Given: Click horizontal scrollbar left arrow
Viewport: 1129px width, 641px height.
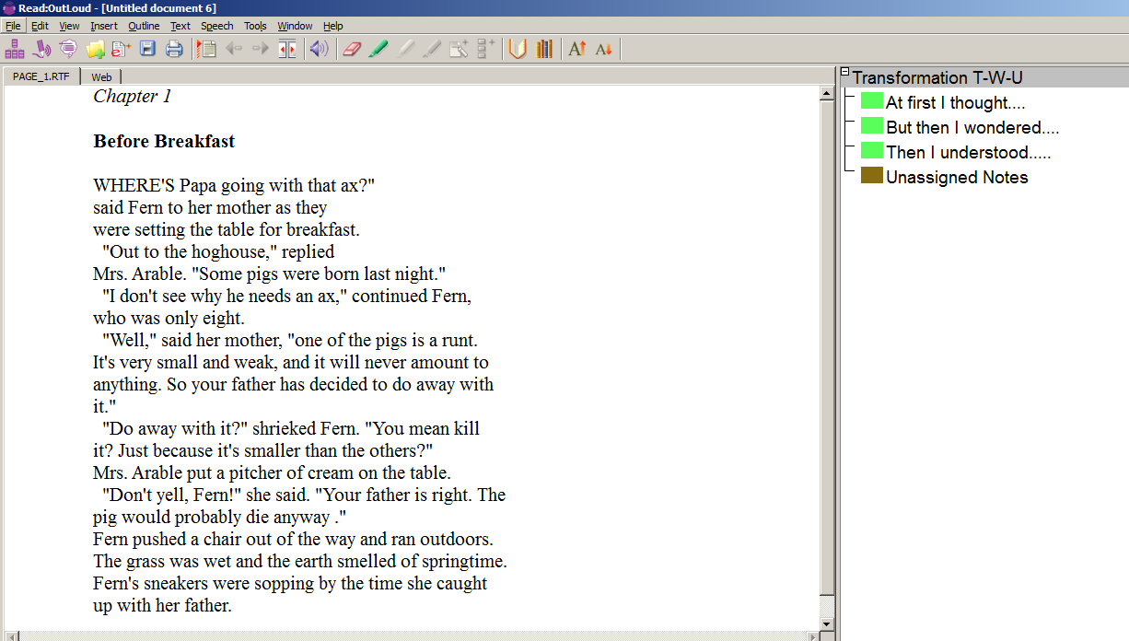Looking at the screenshot, I should pyautogui.click(x=12, y=636).
